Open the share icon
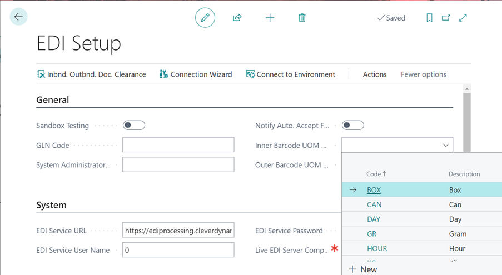 pyautogui.click(x=237, y=18)
